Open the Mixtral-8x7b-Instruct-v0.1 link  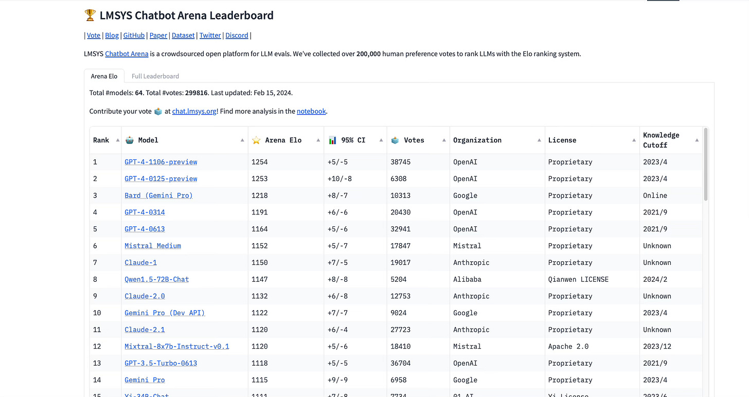pos(177,347)
